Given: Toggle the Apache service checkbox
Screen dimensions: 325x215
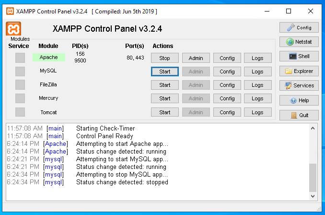Looking at the screenshot, I should pos(20,58).
